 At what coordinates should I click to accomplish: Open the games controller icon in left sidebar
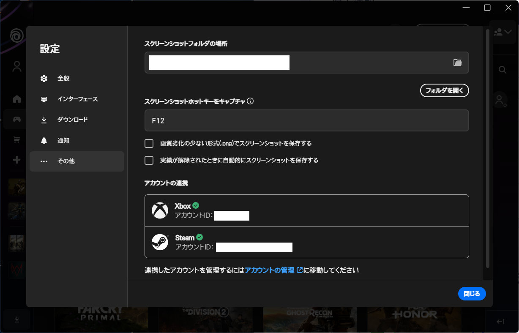17,119
